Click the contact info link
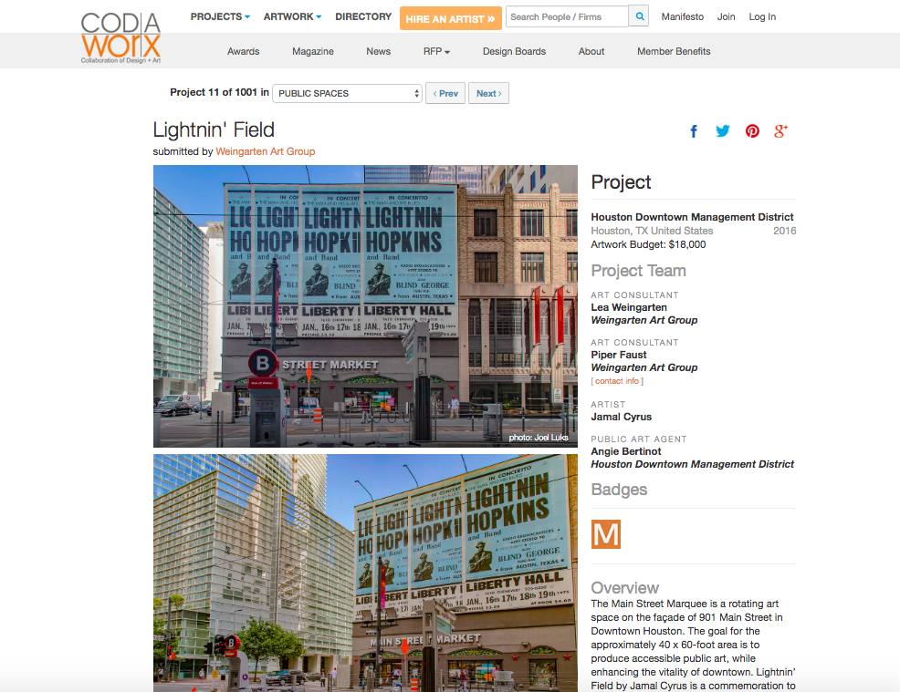The width and height of the screenshot is (900, 692). (x=617, y=381)
